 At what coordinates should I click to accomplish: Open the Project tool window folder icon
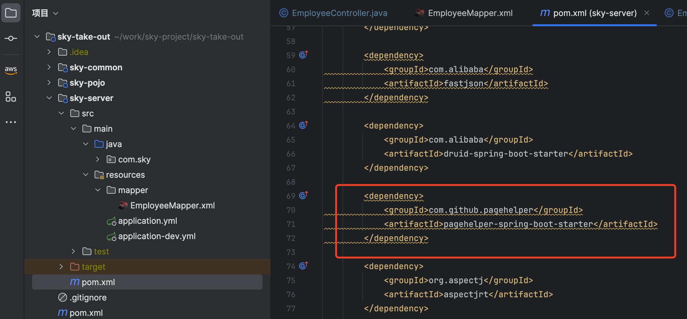(x=11, y=13)
